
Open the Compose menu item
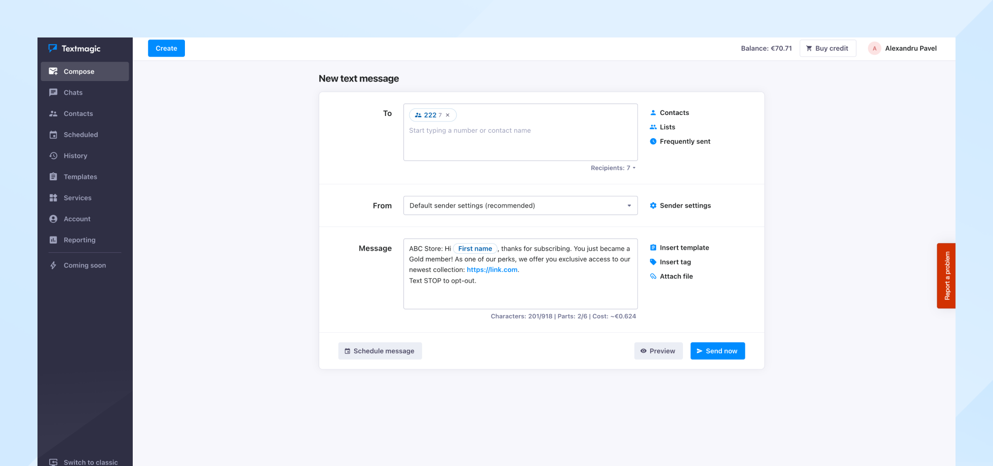coord(85,71)
